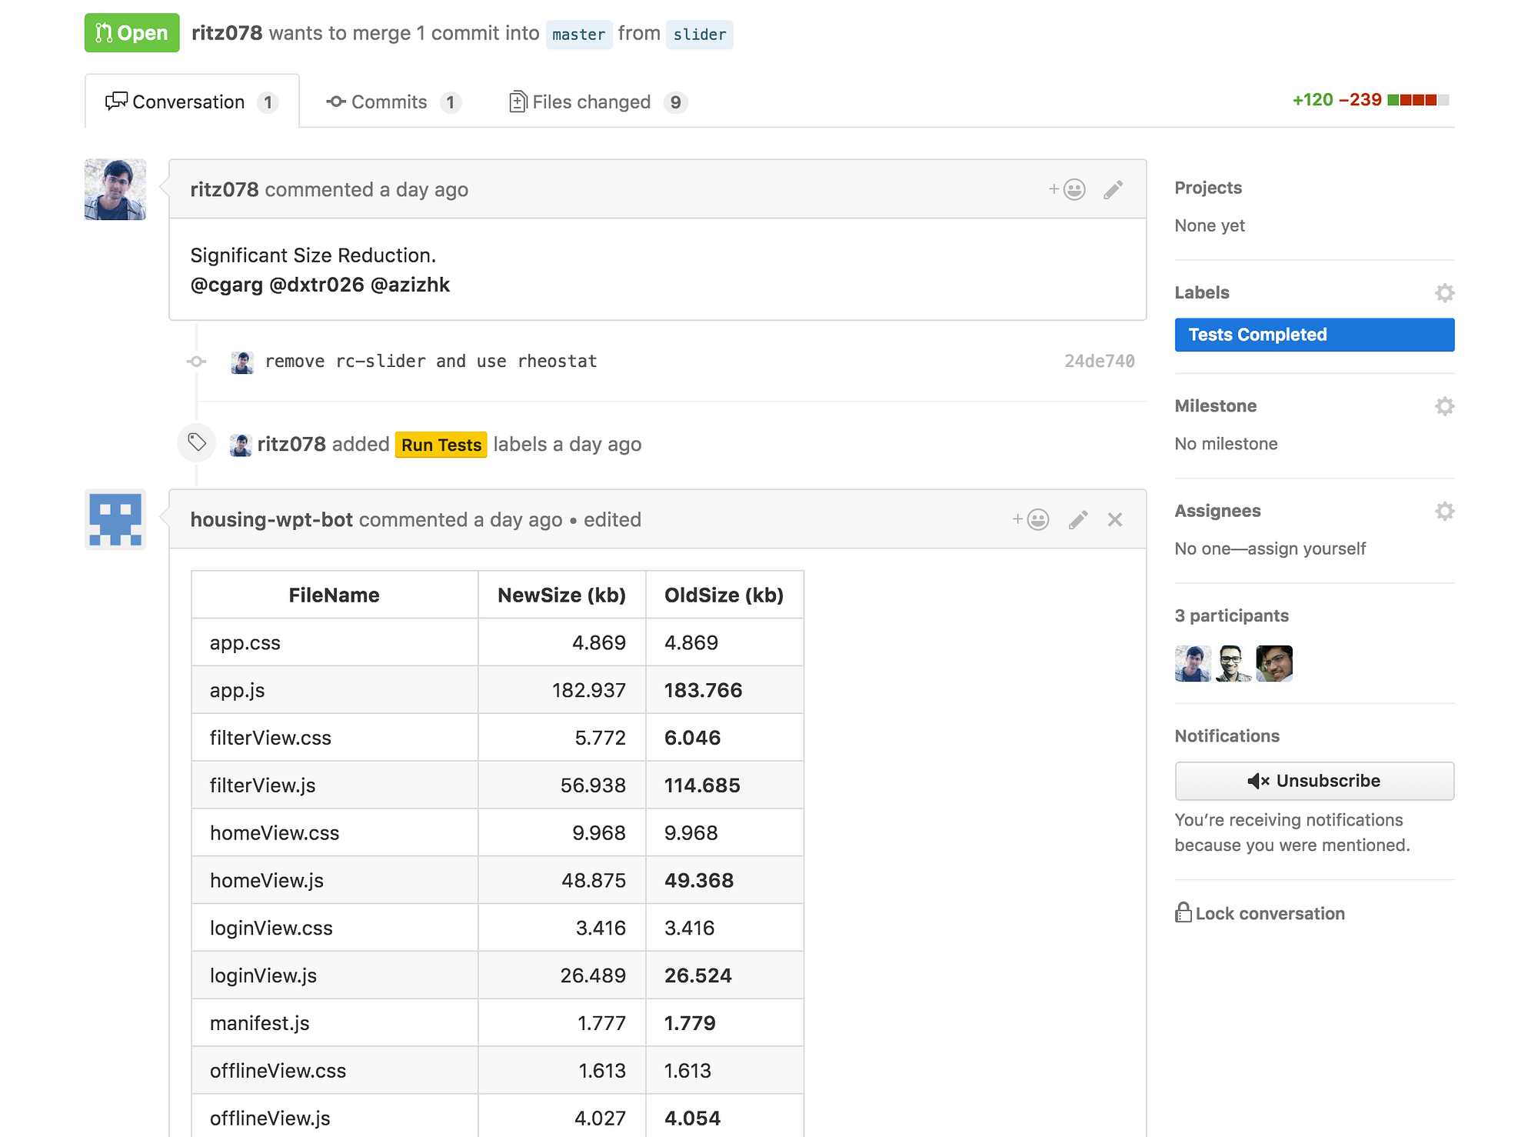The image size is (1538, 1137).
Task: Unsubscribe from notifications
Action: (1314, 780)
